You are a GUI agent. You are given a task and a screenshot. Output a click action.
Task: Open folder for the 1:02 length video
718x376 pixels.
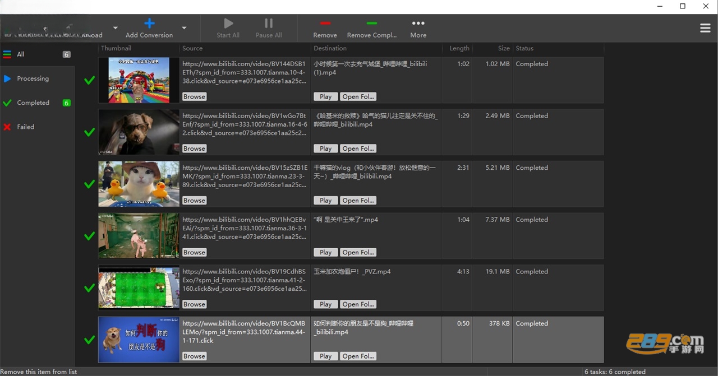(x=358, y=96)
